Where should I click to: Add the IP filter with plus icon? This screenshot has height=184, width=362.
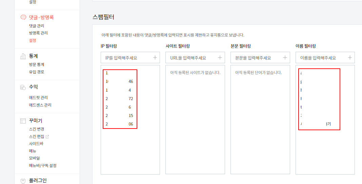(155, 57)
